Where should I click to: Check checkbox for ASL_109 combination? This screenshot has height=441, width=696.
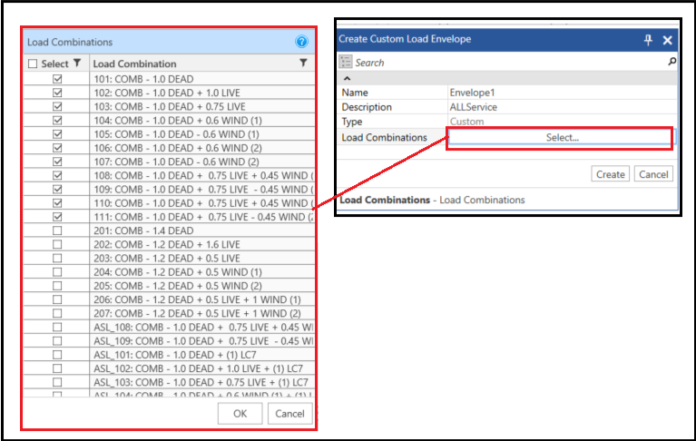(57, 341)
